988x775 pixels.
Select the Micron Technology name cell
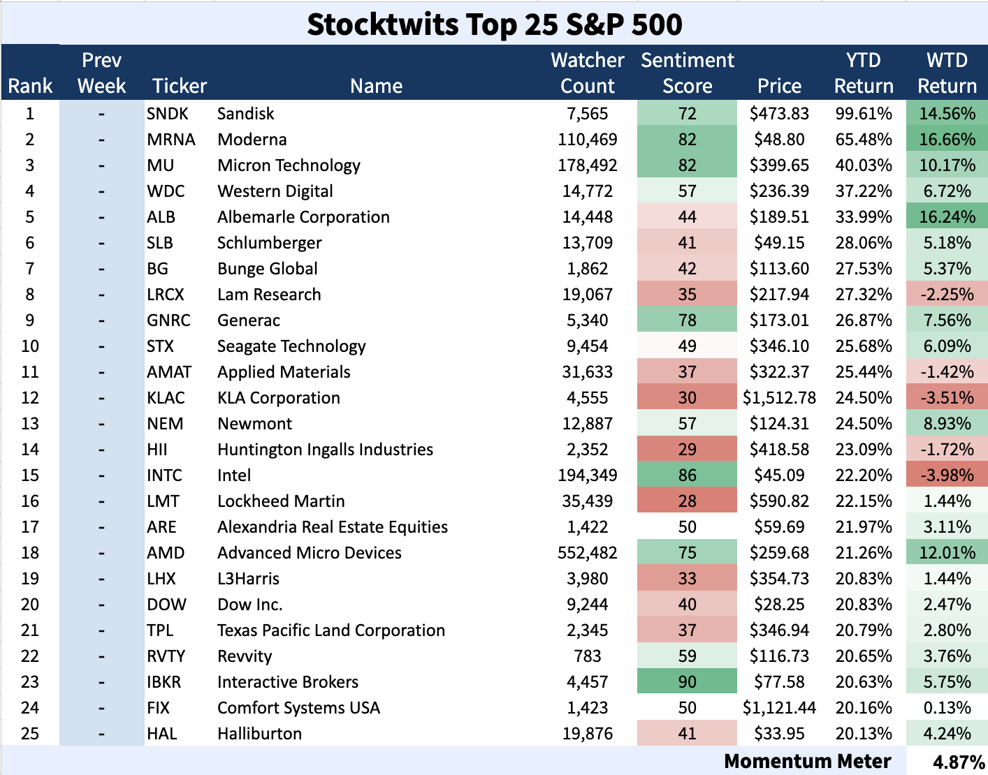[289, 165]
